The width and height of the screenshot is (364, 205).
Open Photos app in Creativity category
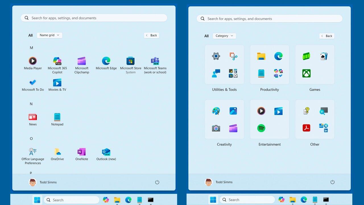pos(233,111)
